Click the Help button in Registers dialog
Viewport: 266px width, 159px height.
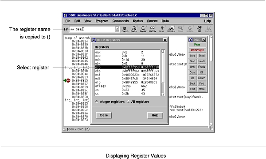(x=155, y=115)
